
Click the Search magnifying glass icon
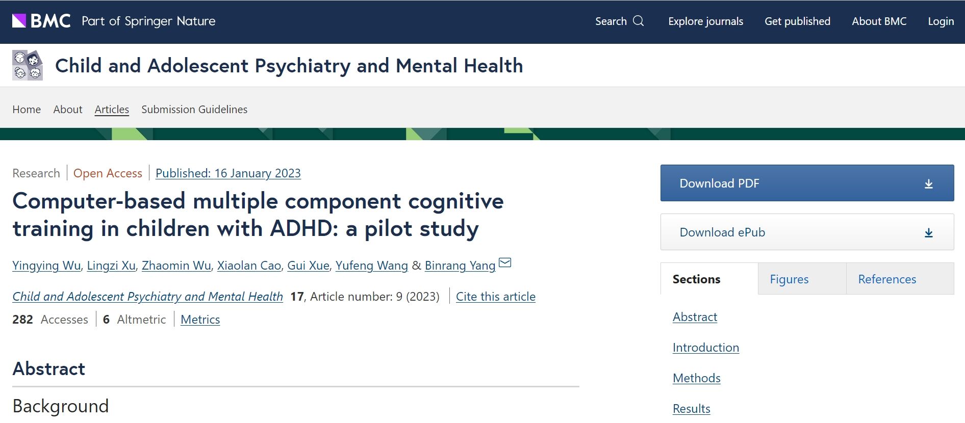click(x=638, y=21)
